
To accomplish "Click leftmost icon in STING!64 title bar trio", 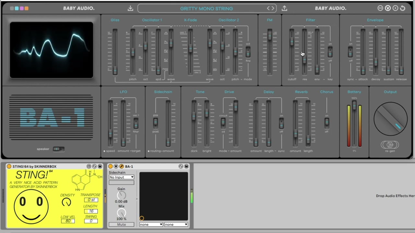I will tap(89, 166).
